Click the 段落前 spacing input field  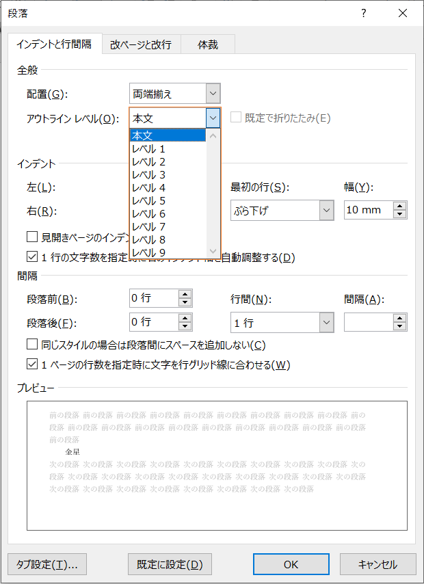[x=153, y=299]
